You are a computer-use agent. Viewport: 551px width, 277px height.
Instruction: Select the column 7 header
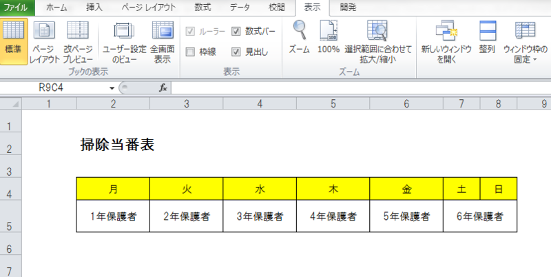coord(461,103)
